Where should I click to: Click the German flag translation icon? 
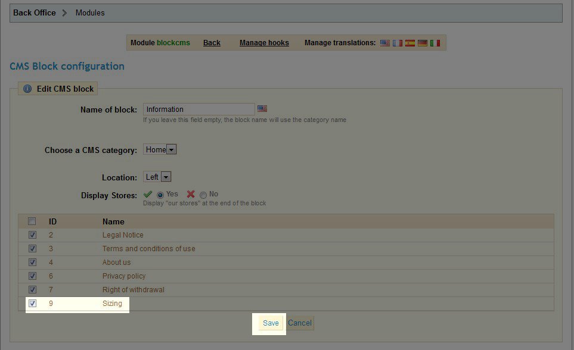423,43
